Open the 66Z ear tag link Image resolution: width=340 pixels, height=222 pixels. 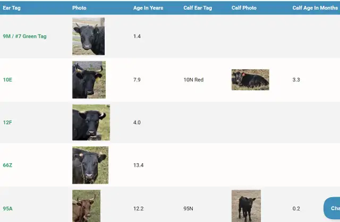(7, 165)
